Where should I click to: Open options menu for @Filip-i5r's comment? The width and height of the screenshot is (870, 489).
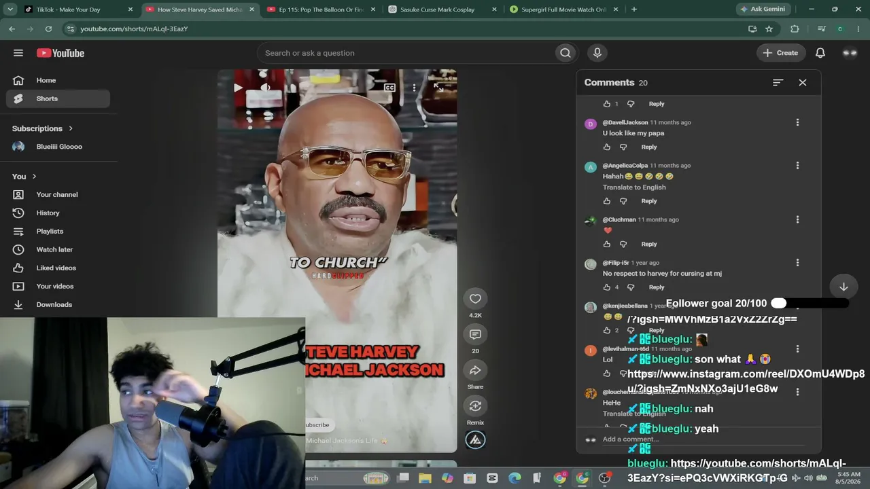(797, 263)
